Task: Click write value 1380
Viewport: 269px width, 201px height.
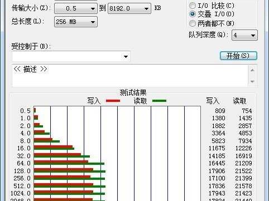Action: (219, 118)
